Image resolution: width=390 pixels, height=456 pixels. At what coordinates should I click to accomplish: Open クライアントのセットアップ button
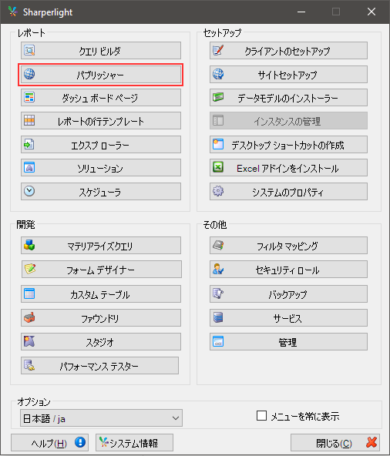click(288, 50)
